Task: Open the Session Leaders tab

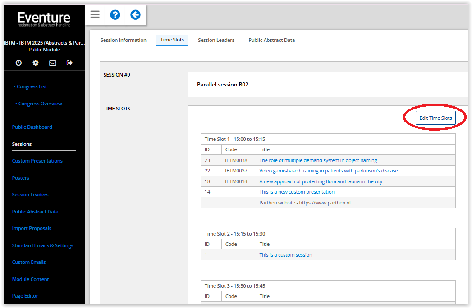Action: [x=216, y=40]
